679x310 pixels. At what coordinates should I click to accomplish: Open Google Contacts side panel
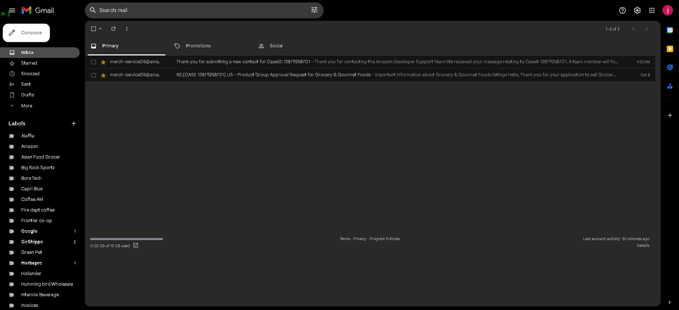pos(670,86)
